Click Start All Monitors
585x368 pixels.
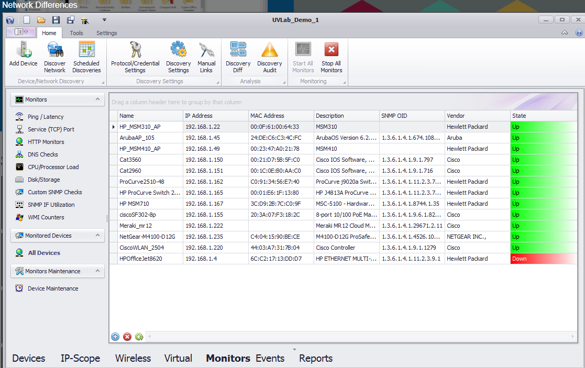coord(303,57)
